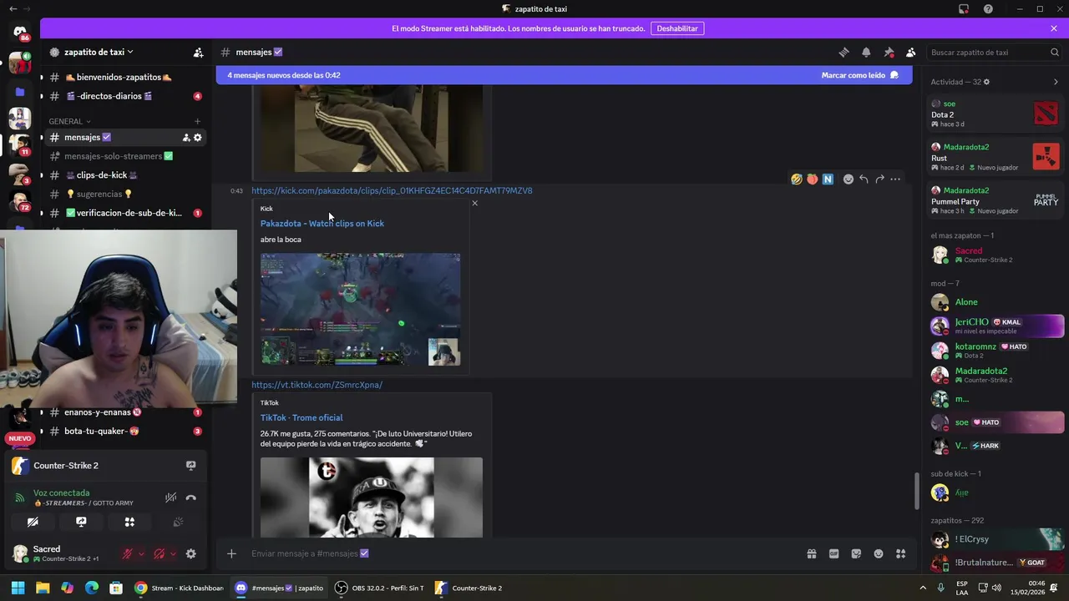Click invite people icon by server name

198,52
